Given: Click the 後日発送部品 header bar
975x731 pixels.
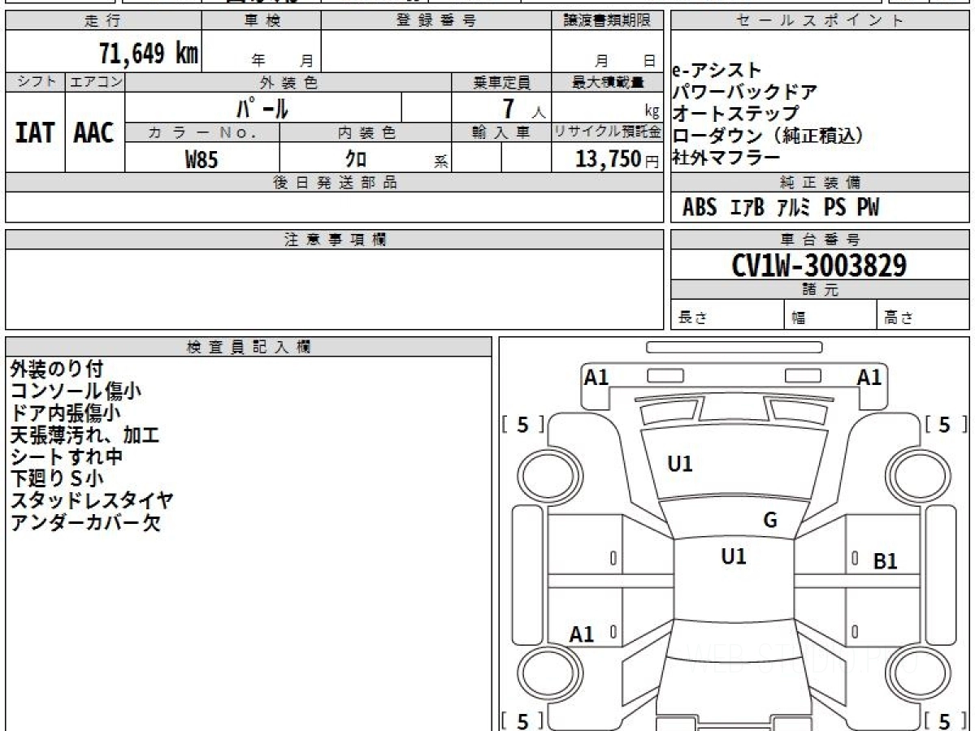Looking at the screenshot, I should (x=335, y=183).
